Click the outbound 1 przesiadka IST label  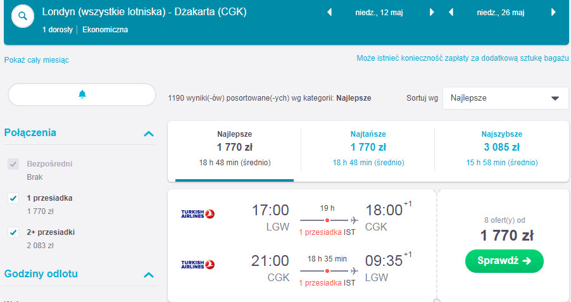(327, 232)
